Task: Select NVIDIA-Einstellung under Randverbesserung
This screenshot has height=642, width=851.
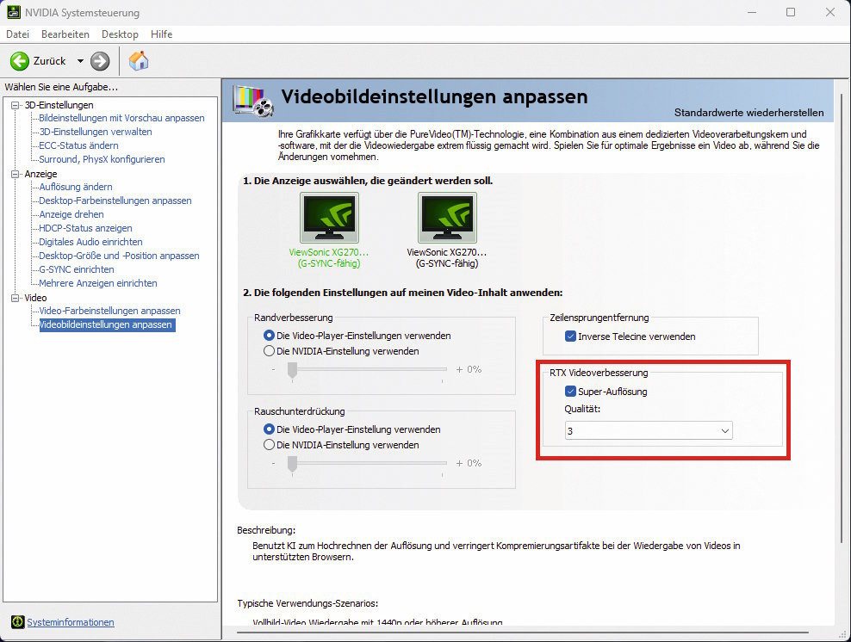Action: pos(269,351)
